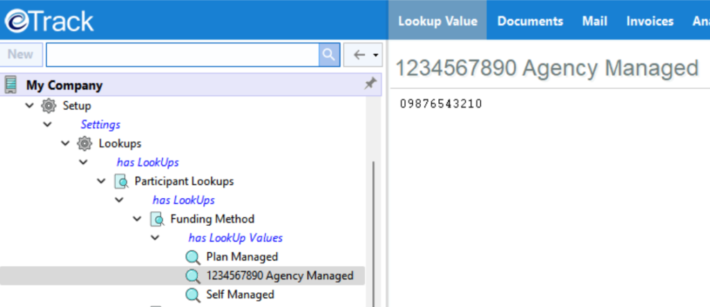710x307 pixels.
Task: Click the My Company building icon
Action: pos(11,85)
